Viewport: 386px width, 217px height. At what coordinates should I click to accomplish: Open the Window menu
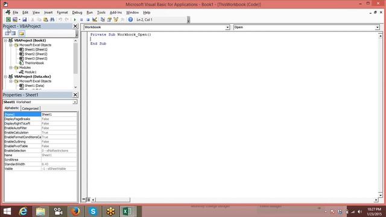point(133,12)
